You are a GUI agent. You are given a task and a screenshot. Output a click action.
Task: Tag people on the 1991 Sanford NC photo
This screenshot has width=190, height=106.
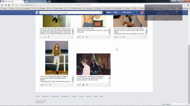click(x=79, y=37)
